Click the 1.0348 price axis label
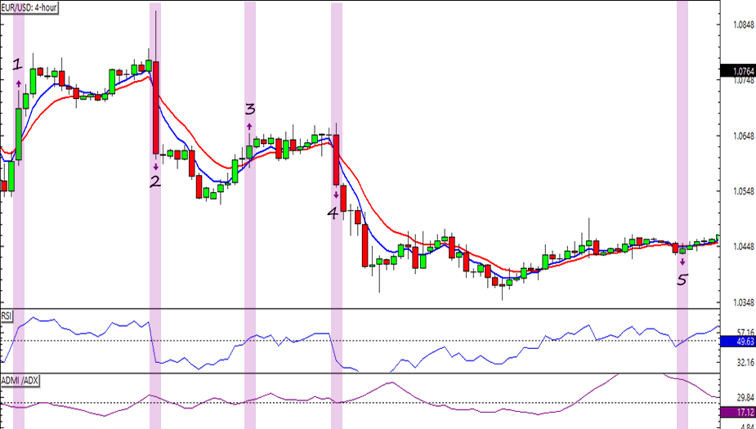This screenshot has width=756, height=429. (x=743, y=302)
